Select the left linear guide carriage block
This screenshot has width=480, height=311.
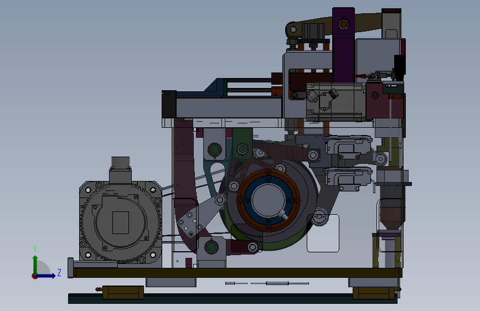coord(123,292)
